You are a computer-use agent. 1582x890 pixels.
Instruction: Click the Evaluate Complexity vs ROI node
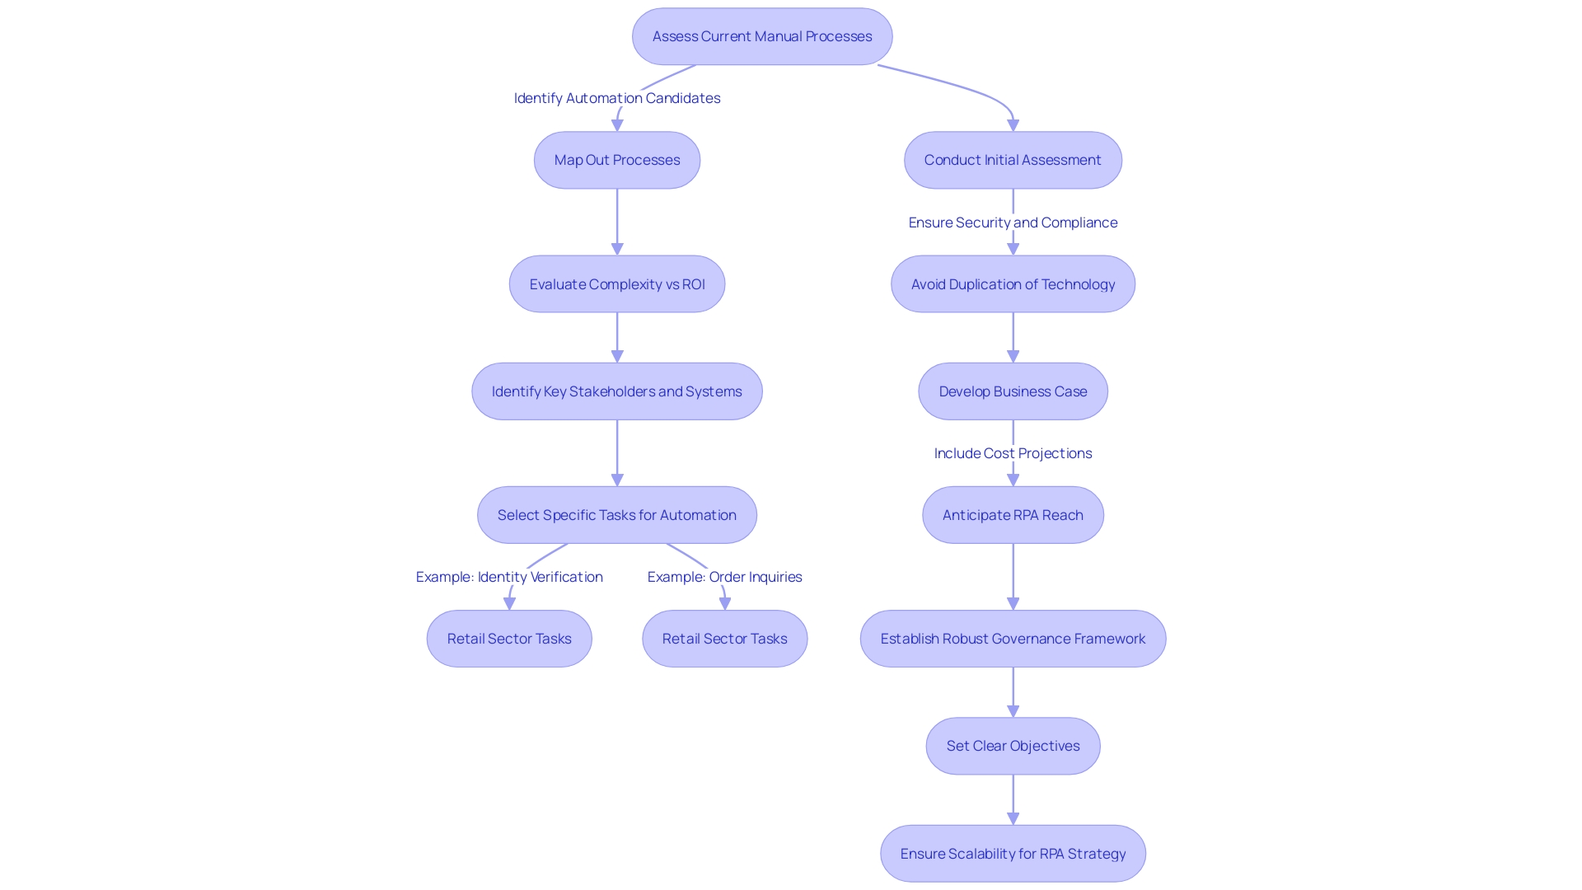615,283
